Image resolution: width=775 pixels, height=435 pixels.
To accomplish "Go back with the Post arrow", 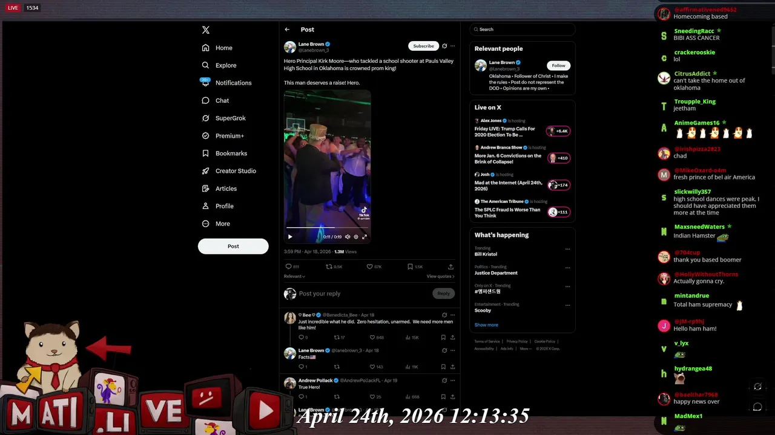I will pyautogui.click(x=287, y=30).
